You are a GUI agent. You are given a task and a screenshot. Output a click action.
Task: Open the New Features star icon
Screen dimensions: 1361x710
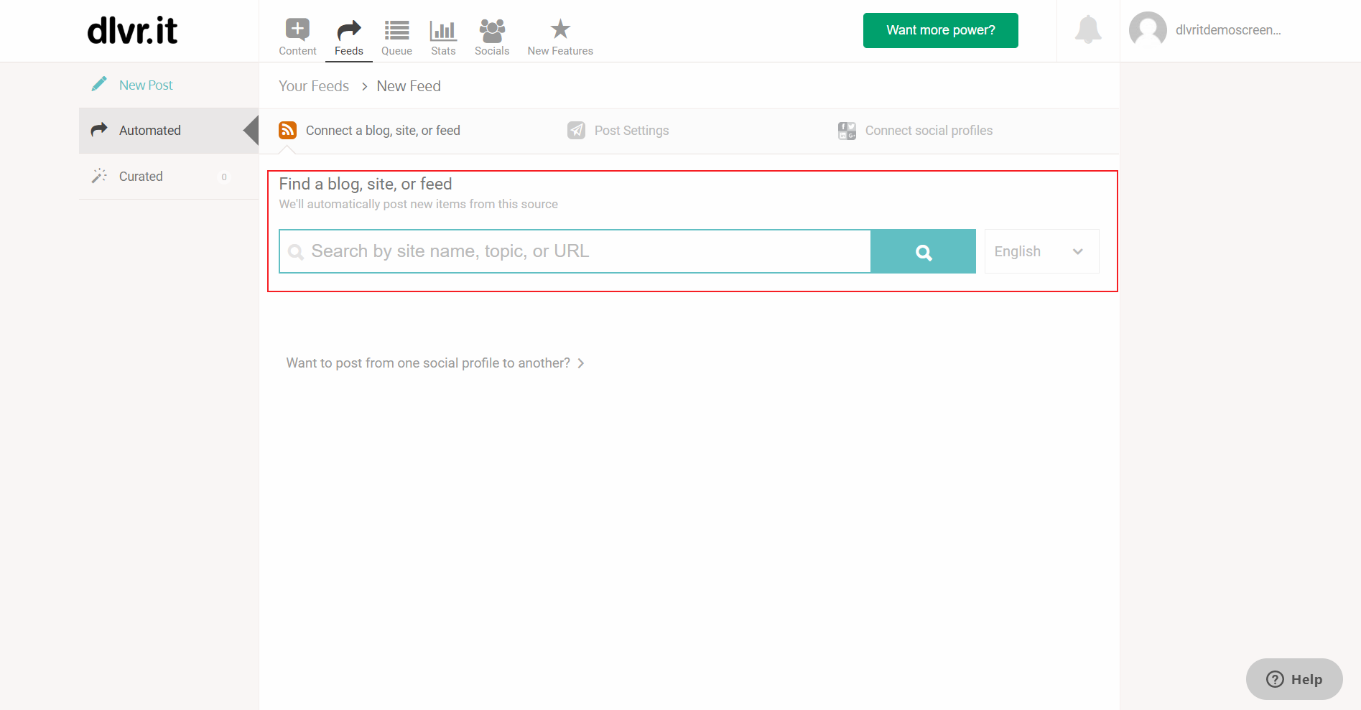point(560,29)
